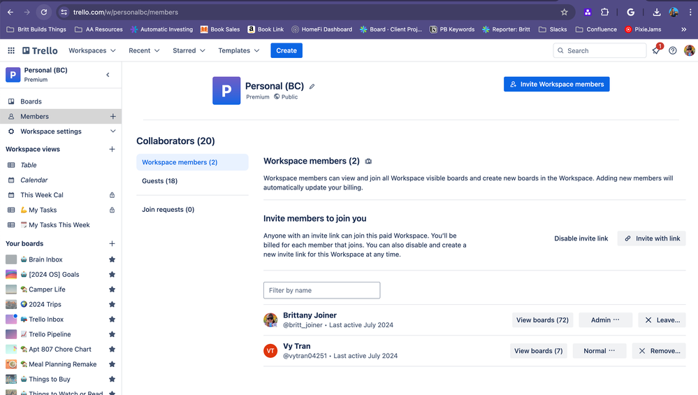
Task: Focus the Filter by name field
Action: [322, 290]
